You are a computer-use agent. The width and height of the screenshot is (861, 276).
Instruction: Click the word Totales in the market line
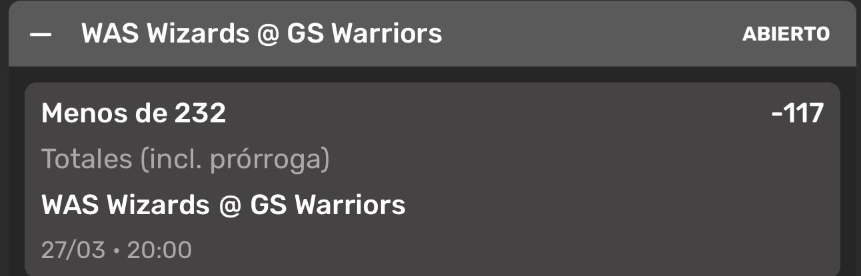click(x=87, y=160)
